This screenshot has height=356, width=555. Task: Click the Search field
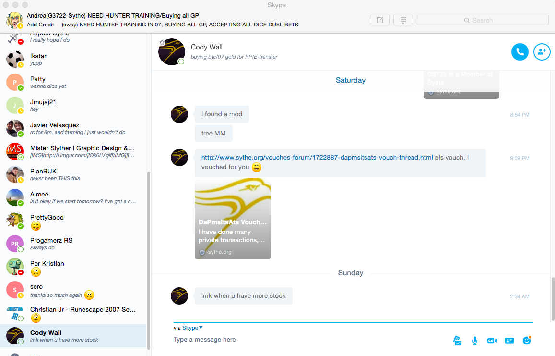coord(483,20)
